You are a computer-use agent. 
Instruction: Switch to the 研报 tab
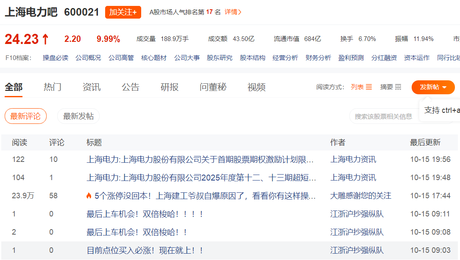click(170, 87)
